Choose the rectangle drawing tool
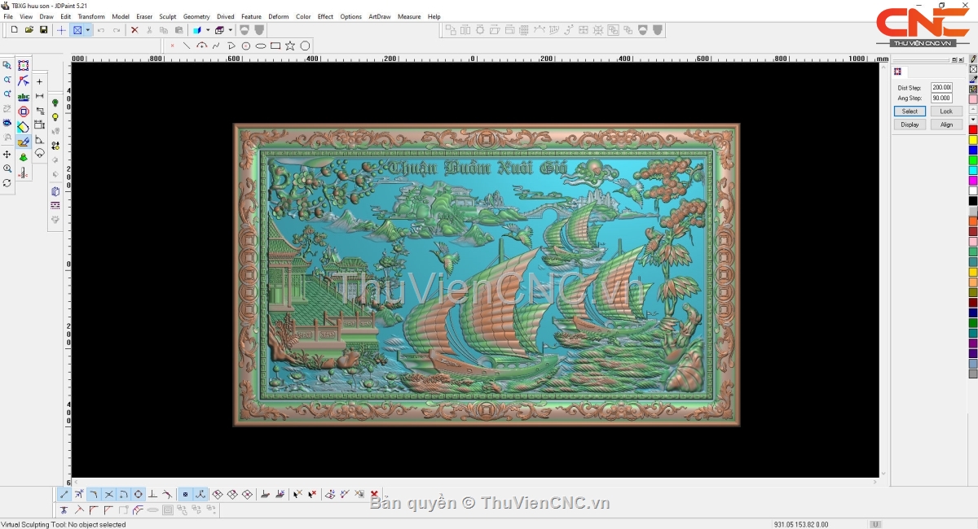978x529 pixels. pyautogui.click(x=275, y=46)
